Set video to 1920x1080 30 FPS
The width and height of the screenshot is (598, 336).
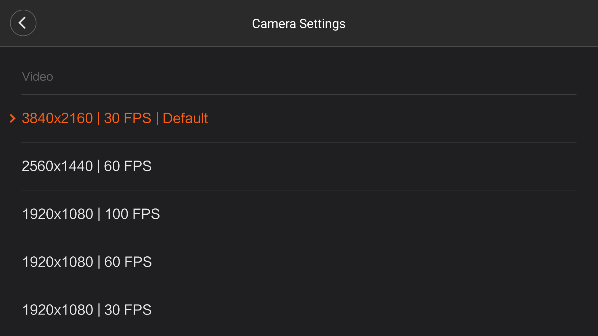(x=87, y=310)
